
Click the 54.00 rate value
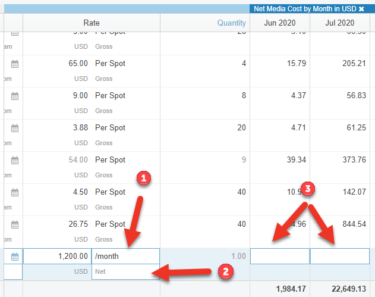pos(79,160)
